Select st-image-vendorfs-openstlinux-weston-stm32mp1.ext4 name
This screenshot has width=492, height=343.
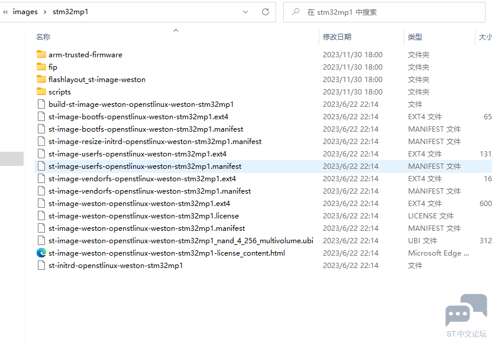[x=142, y=178]
